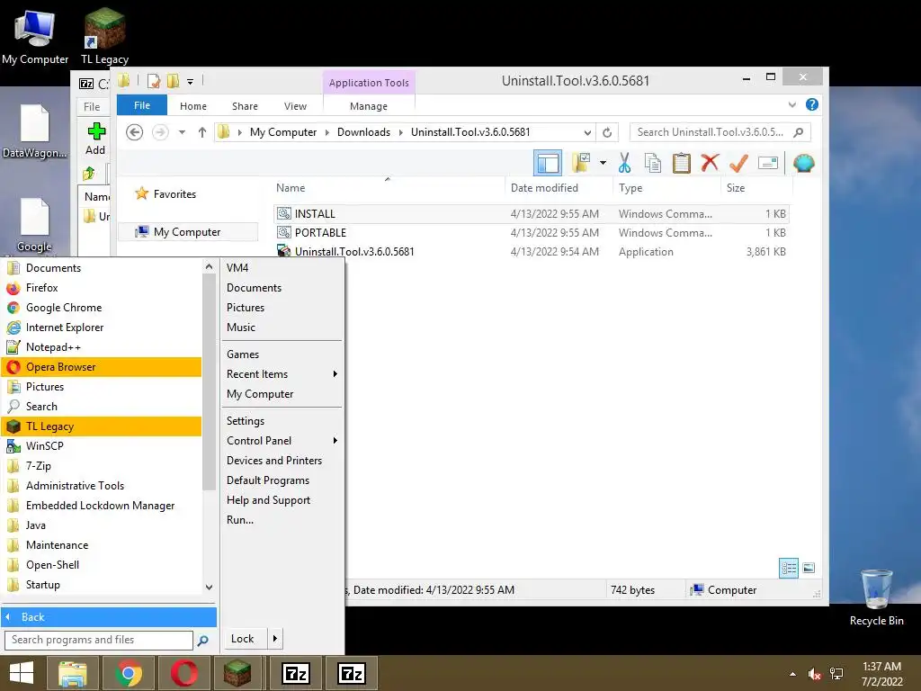Click the Help question mark icon

point(812,104)
